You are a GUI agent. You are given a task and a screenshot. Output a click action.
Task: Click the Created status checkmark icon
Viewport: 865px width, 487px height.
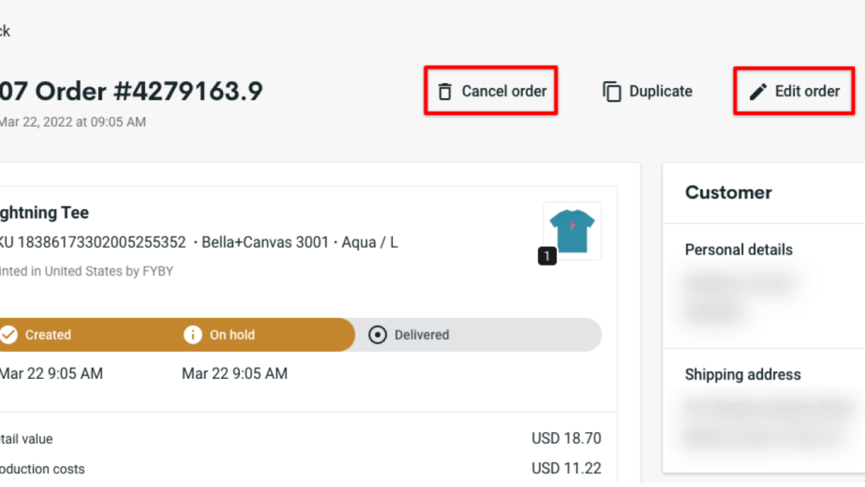point(9,334)
